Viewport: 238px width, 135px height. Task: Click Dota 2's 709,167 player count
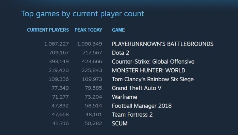59,53
